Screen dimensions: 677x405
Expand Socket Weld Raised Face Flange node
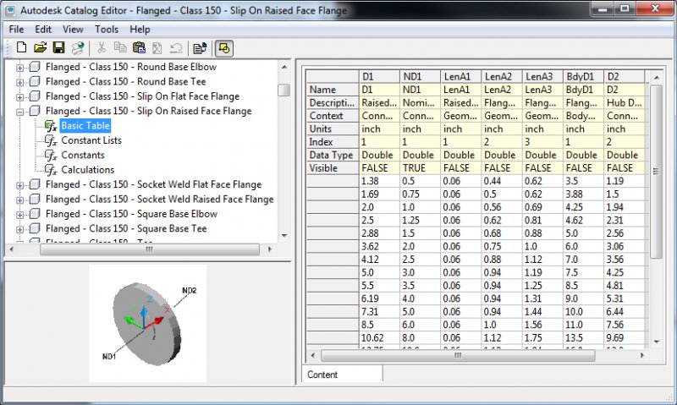[x=19, y=200]
